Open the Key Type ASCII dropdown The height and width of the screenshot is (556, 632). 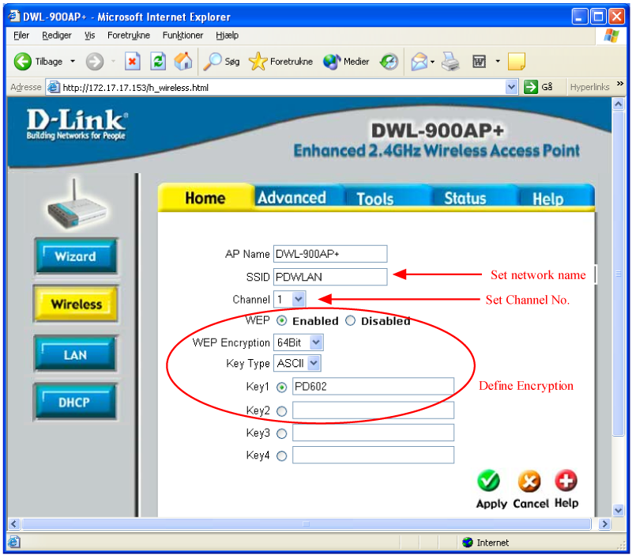(314, 363)
